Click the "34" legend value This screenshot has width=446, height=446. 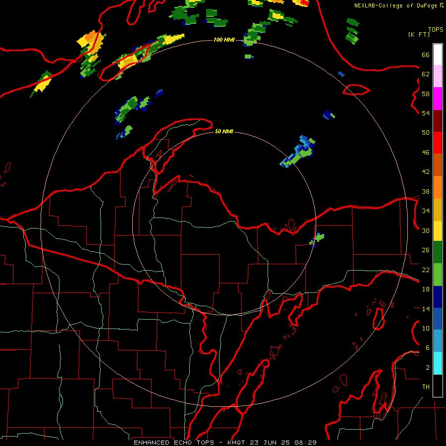426,211
